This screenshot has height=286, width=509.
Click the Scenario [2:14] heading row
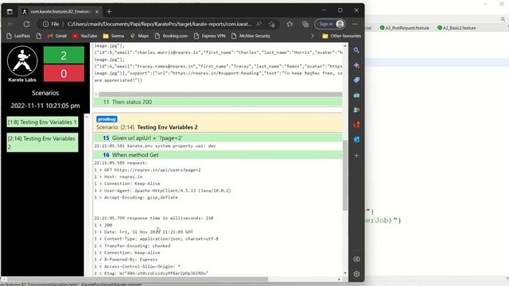217,123
